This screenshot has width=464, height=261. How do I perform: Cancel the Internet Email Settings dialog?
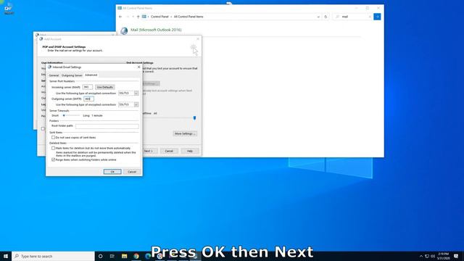click(132, 172)
